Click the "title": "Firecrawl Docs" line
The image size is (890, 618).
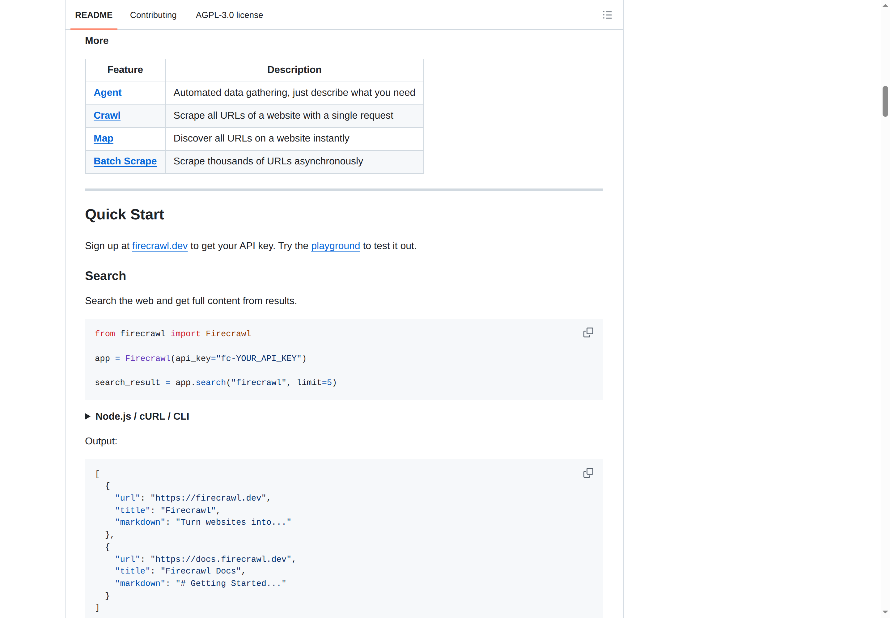point(180,571)
